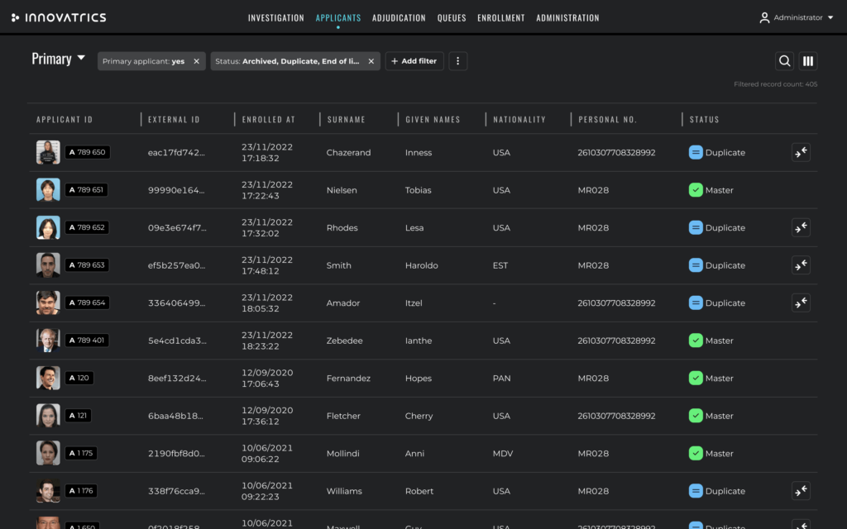
Task: Open applicant badge A 789 650
Action: click(x=88, y=152)
